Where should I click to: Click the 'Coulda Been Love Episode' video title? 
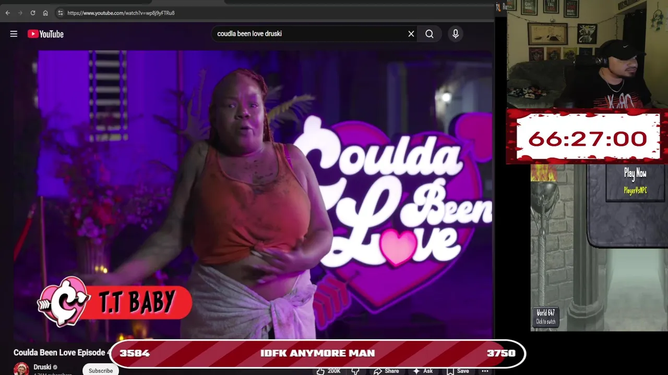[x=62, y=353]
